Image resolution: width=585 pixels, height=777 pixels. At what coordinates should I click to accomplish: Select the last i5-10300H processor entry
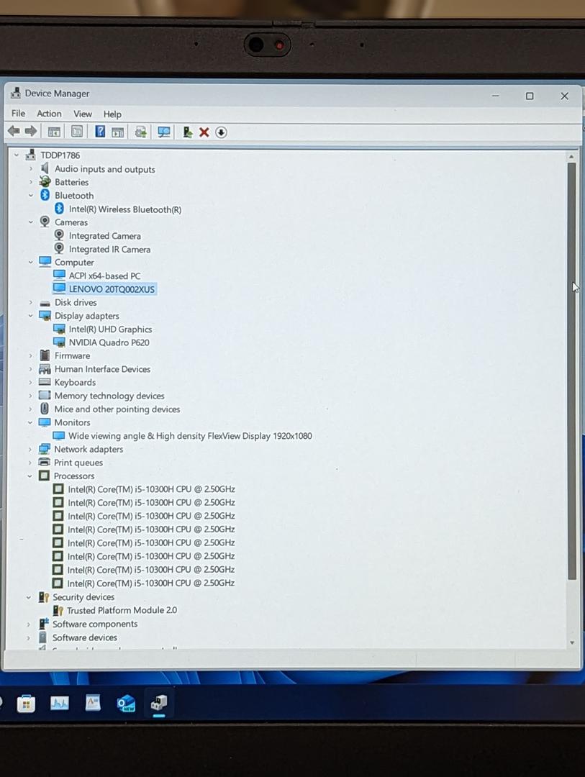tap(150, 583)
